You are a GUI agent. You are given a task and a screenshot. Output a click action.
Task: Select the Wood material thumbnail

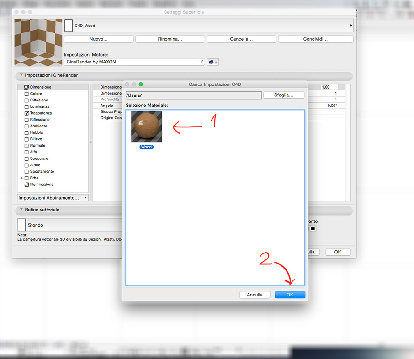146,127
